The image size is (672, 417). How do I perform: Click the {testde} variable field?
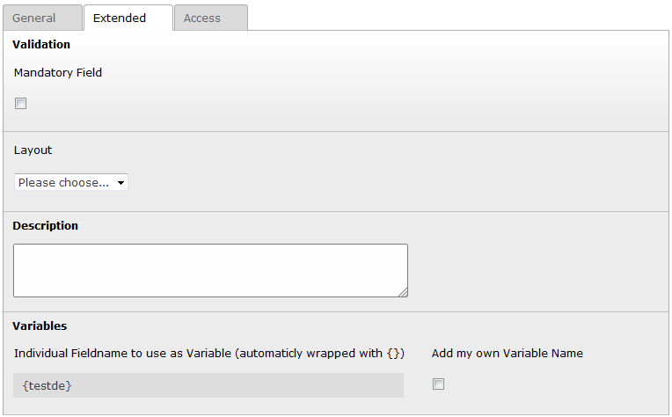(x=208, y=385)
